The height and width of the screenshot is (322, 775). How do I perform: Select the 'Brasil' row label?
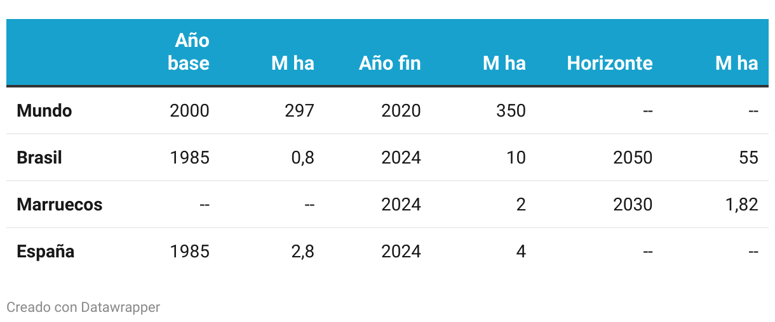tap(39, 158)
